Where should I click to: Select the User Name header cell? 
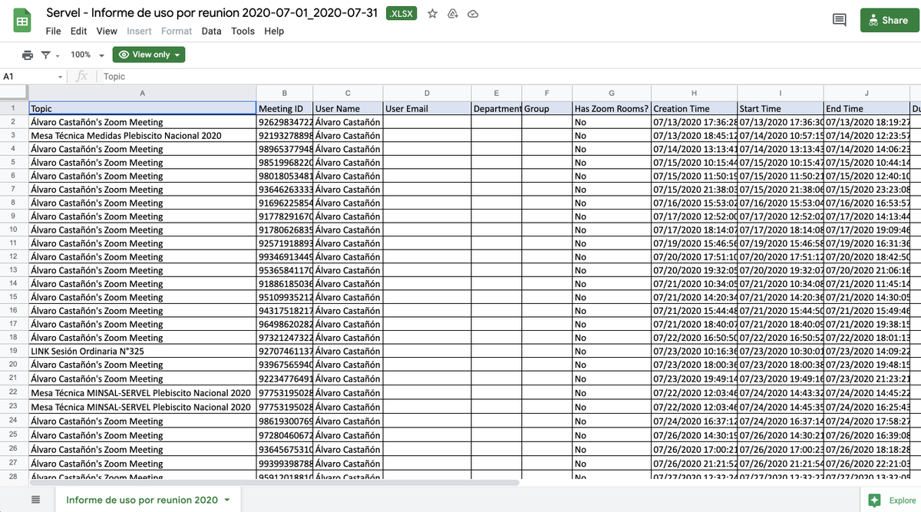(x=348, y=108)
